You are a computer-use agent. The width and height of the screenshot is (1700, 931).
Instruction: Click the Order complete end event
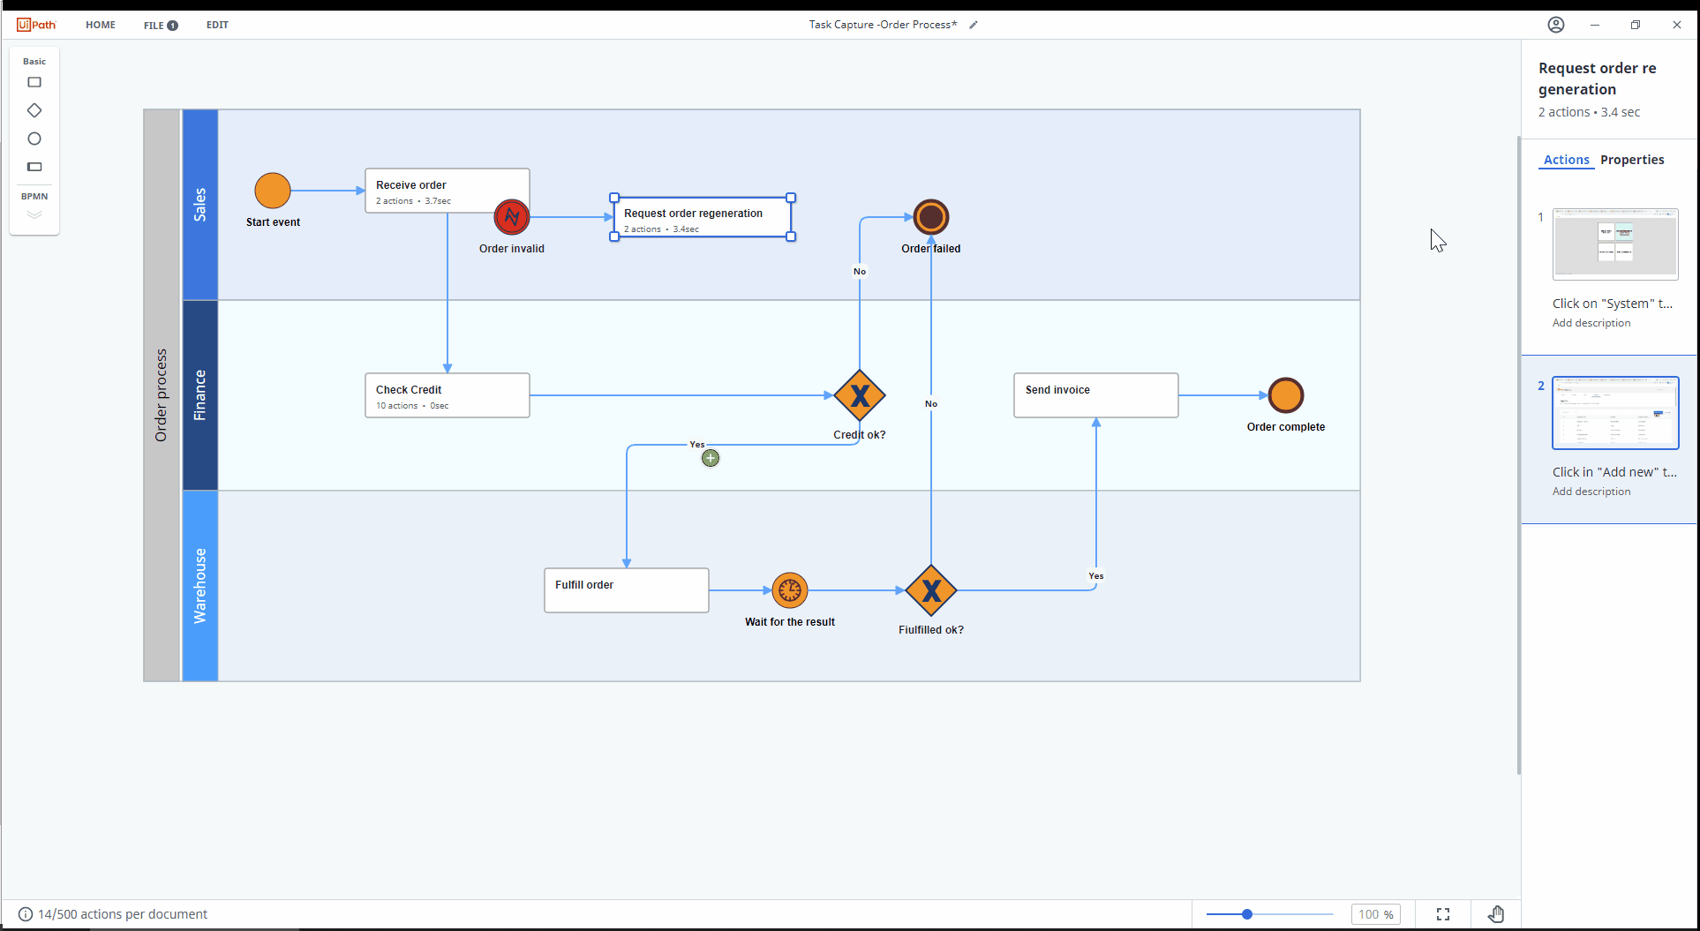pos(1286,395)
